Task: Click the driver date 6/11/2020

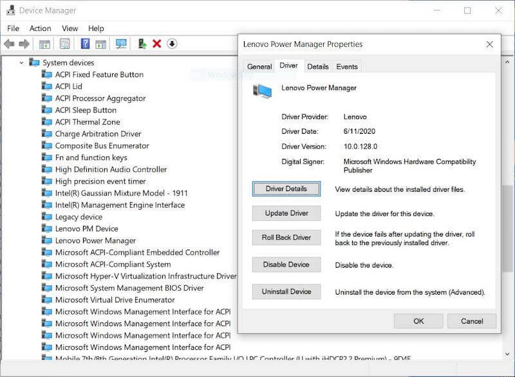Action: pyautogui.click(x=359, y=131)
